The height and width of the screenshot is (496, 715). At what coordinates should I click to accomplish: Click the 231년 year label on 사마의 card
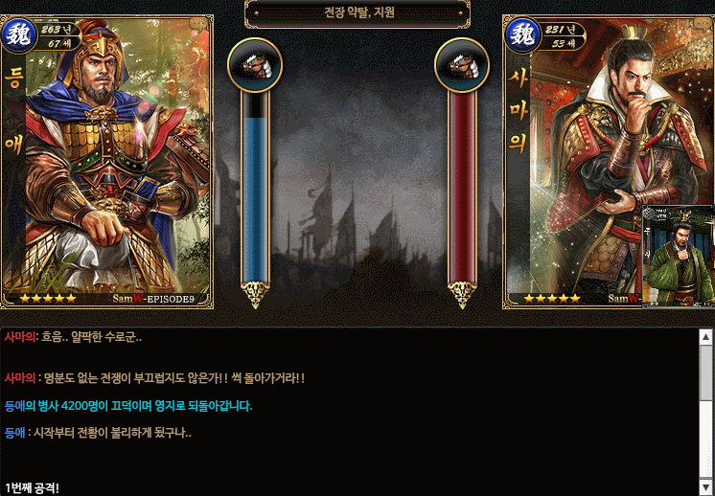coord(564,30)
